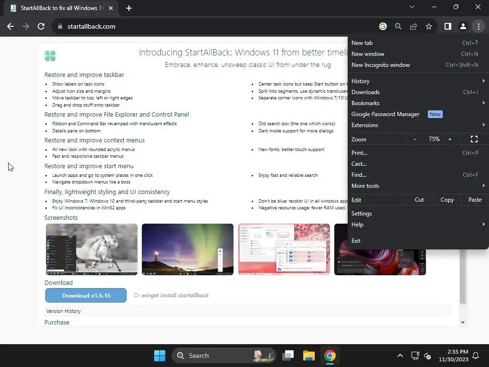Click the "Restore and improve taskbar" heading
The image size is (489, 367).
pyautogui.click(x=84, y=75)
